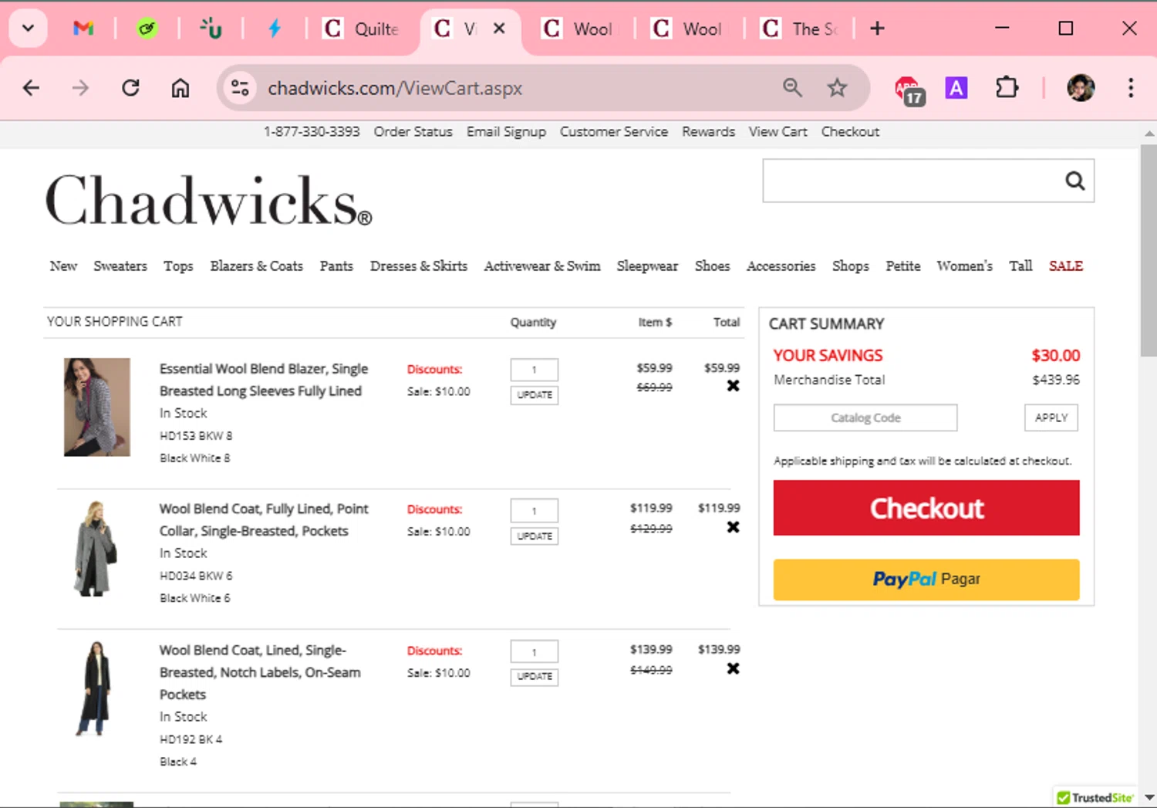The image size is (1157, 808).
Task: Open the Order Status link
Action: (x=413, y=132)
